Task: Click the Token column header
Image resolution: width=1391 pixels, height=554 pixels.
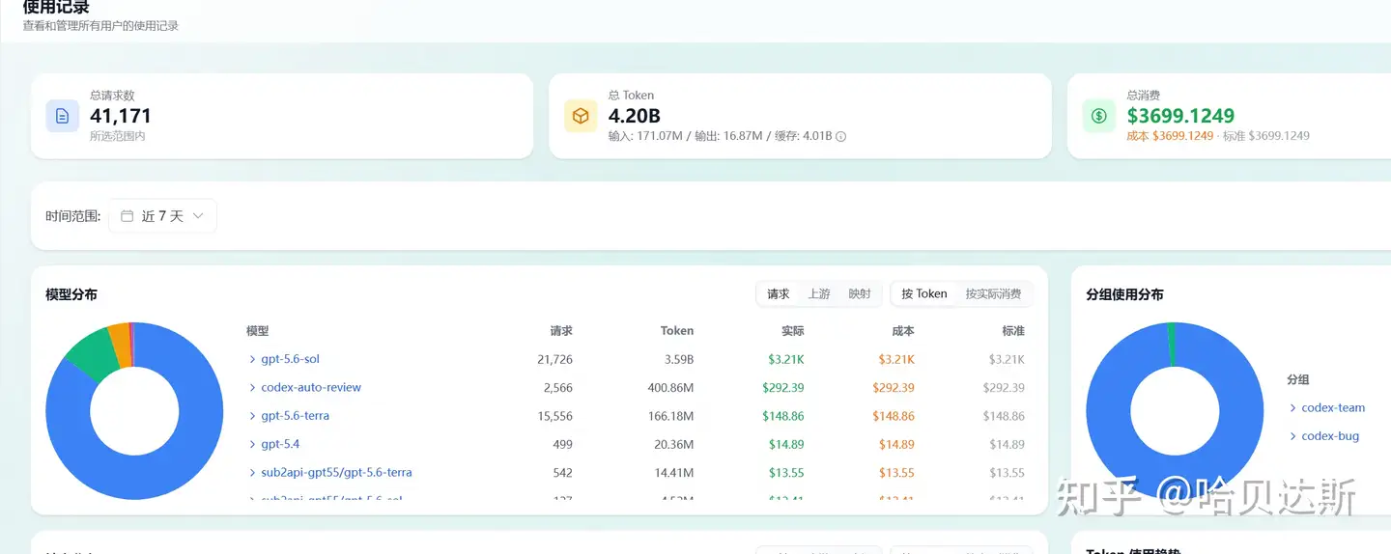Action: pyautogui.click(x=677, y=331)
